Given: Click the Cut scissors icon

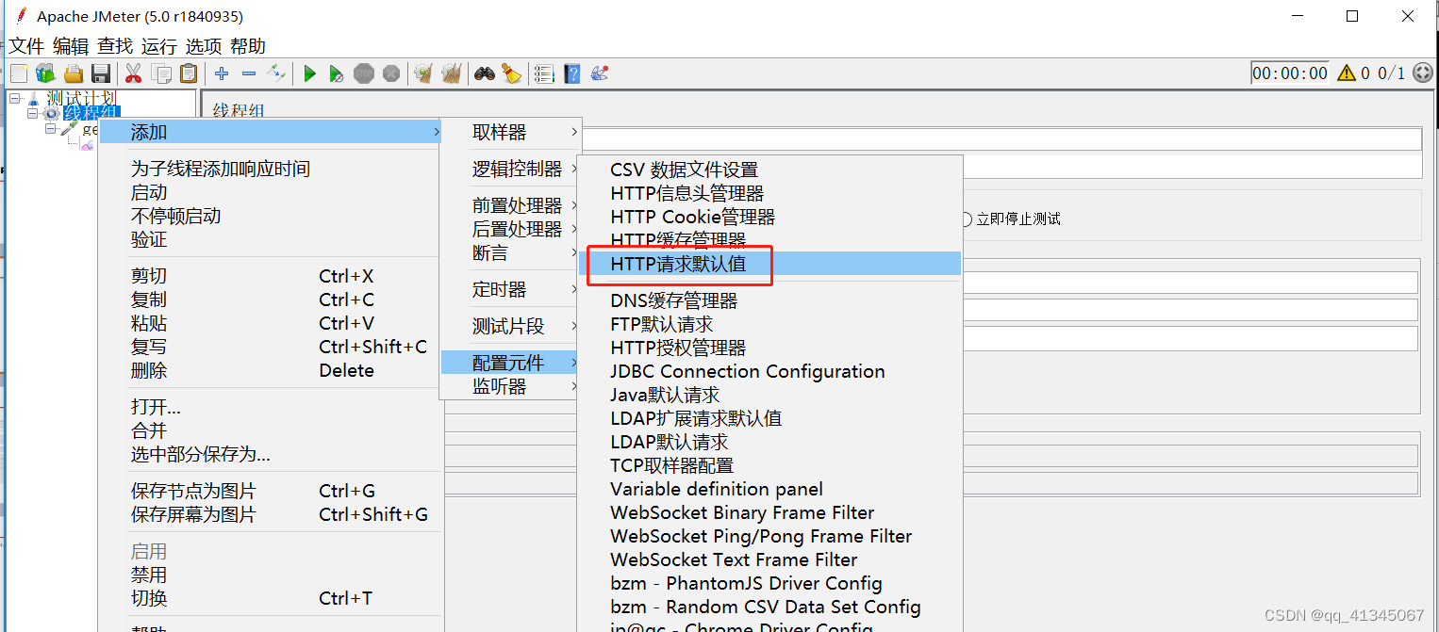Looking at the screenshot, I should coord(133,73).
